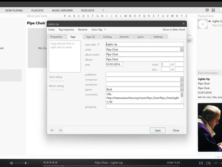Viewport: 222px width, 167px height.
Task: Open the conductor field ellipsis button
Action: coord(182,84)
